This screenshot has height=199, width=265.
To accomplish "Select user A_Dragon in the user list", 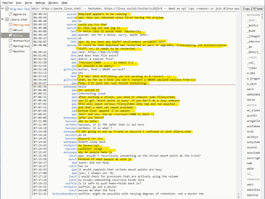I will pyautogui.click(x=253, y=78).
